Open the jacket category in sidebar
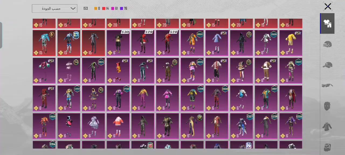Image resolution: width=345 pixels, height=155 pixels. (327, 127)
